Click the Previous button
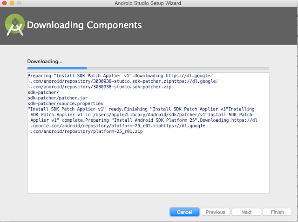This screenshot has height=222, width=298. (x=215, y=212)
